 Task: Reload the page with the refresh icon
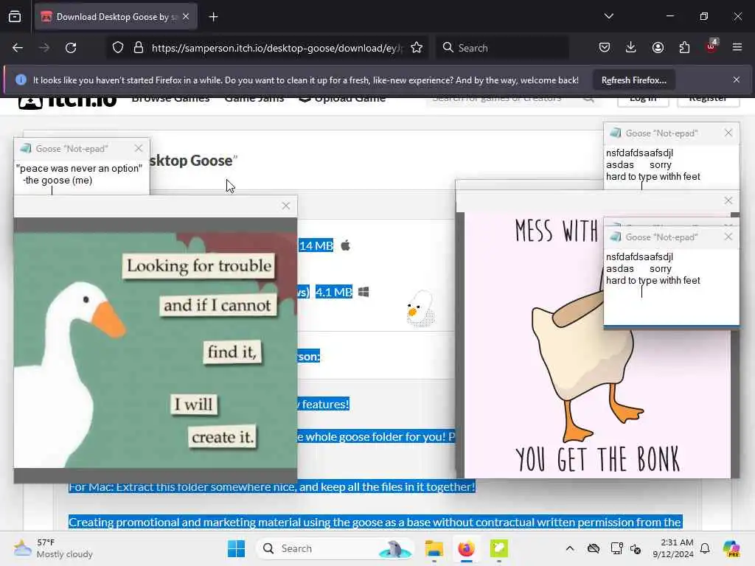click(x=71, y=48)
